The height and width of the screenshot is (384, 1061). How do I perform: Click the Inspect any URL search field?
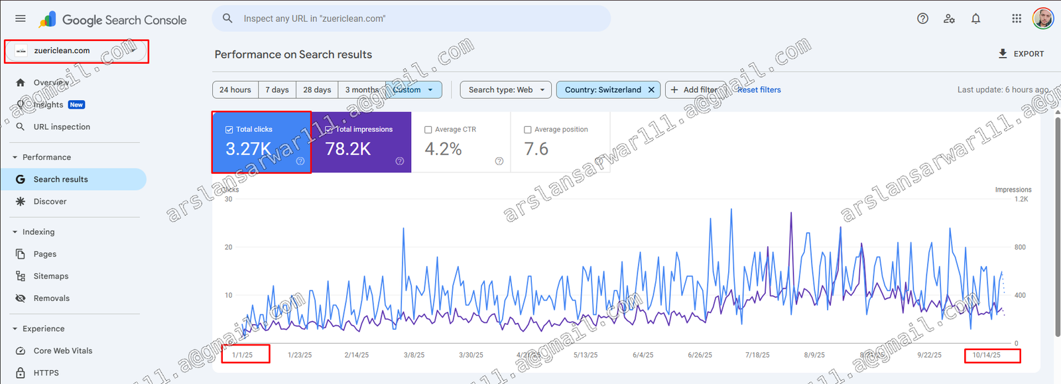point(411,19)
